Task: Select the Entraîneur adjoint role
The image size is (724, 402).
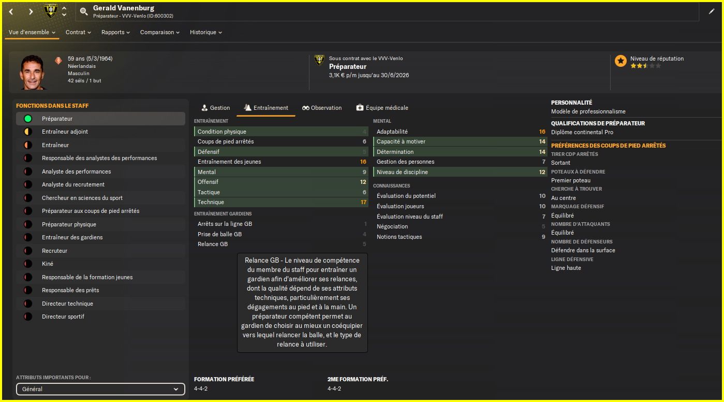Action: pos(100,132)
